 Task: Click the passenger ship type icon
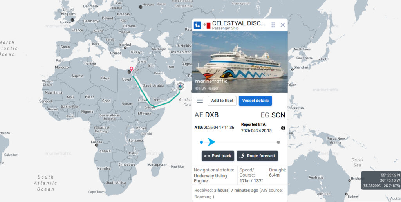pyautogui.click(x=198, y=25)
